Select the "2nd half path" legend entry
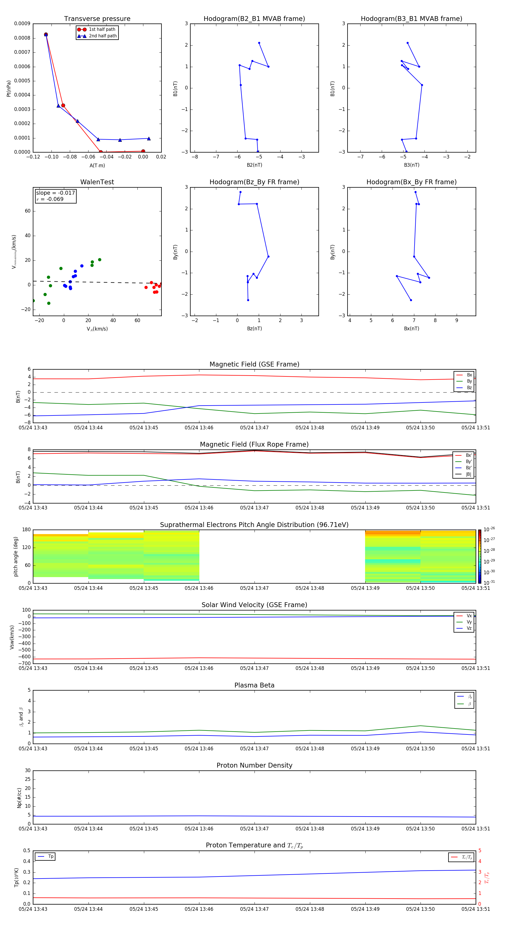 [97, 36]
